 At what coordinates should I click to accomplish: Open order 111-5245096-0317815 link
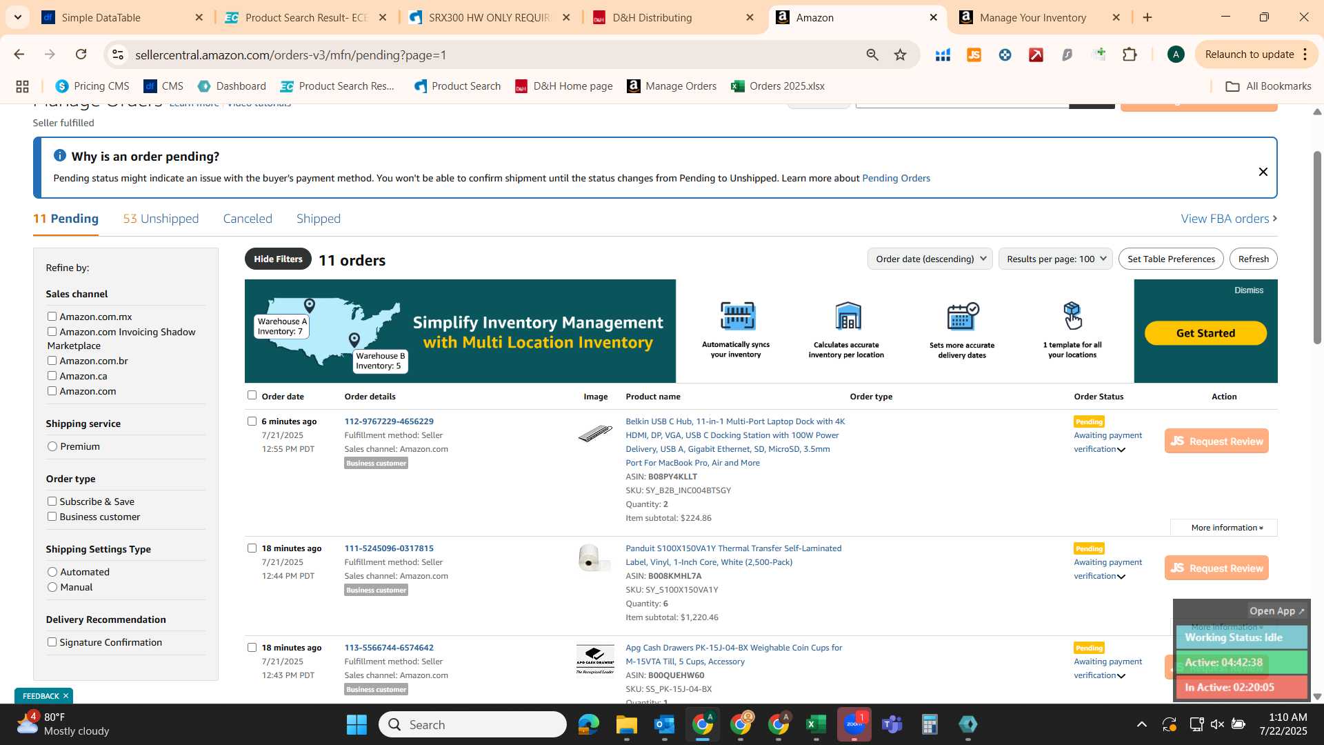point(389,548)
